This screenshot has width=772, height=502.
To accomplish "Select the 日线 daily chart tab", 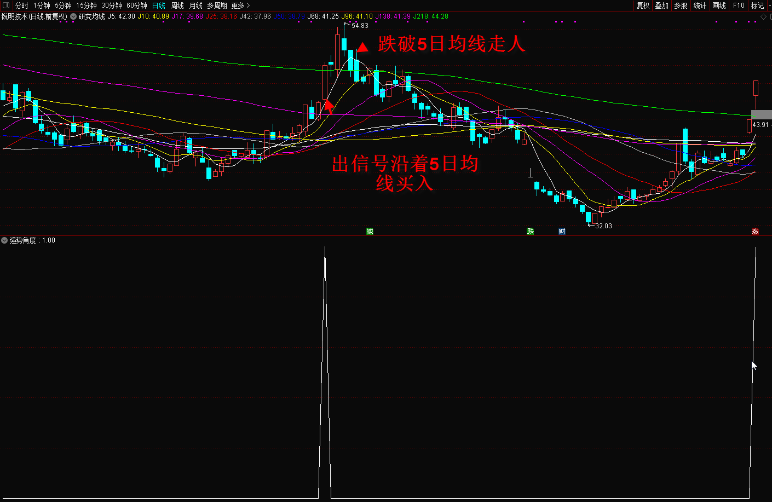I will [159, 5].
